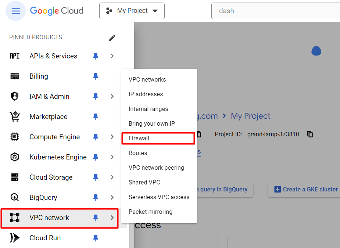Expand the Cloud Storage submenu arrow
Image resolution: width=340 pixels, height=248 pixels.
click(112, 177)
